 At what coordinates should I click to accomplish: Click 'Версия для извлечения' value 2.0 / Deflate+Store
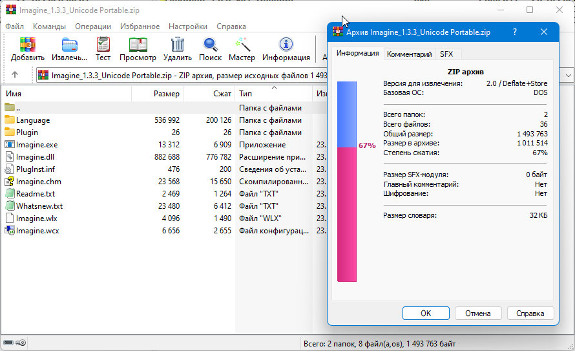click(x=517, y=83)
